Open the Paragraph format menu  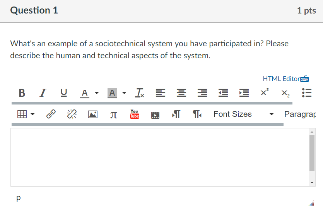point(300,114)
